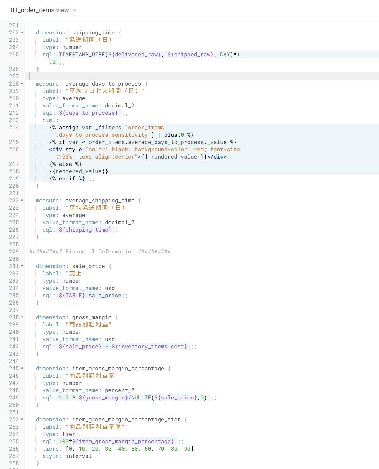379x469 pixels.
Task: Click the 'html:' parameter on line 213
Action: coord(51,120)
